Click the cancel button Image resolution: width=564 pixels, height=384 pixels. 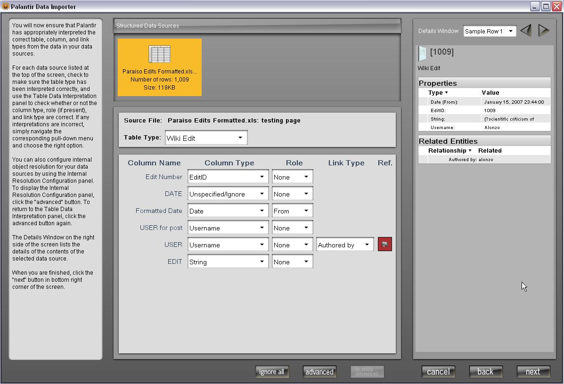438,372
